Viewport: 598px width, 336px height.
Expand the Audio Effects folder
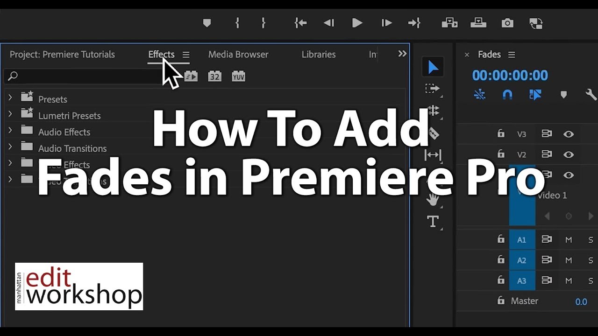(x=10, y=130)
